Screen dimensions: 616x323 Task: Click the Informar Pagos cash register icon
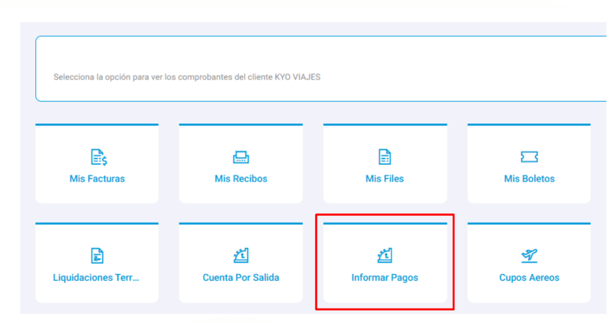click(385, 256)
